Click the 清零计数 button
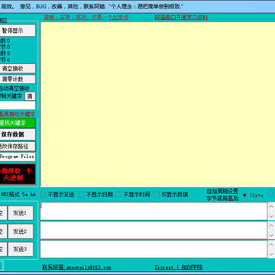Image resolution: width=275 pixels, height=275 pixels. point(17,79)
